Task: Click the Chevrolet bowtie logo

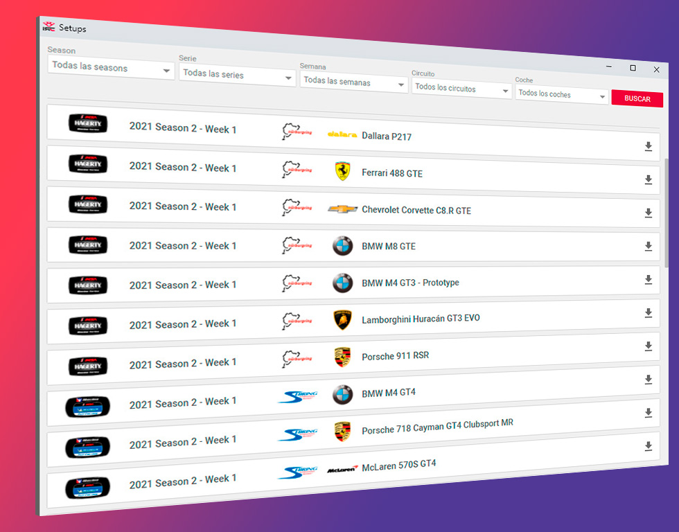Action: click(342, 209)
